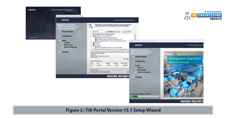Open Configuration step in configuration window
Image resolution: width=230 pixels, height=118 pixels.
(67, 36)
